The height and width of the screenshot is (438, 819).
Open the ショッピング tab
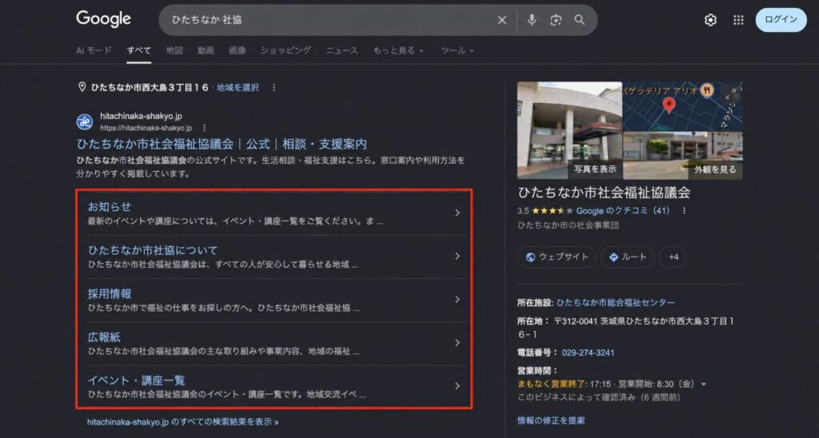(286, 50)
